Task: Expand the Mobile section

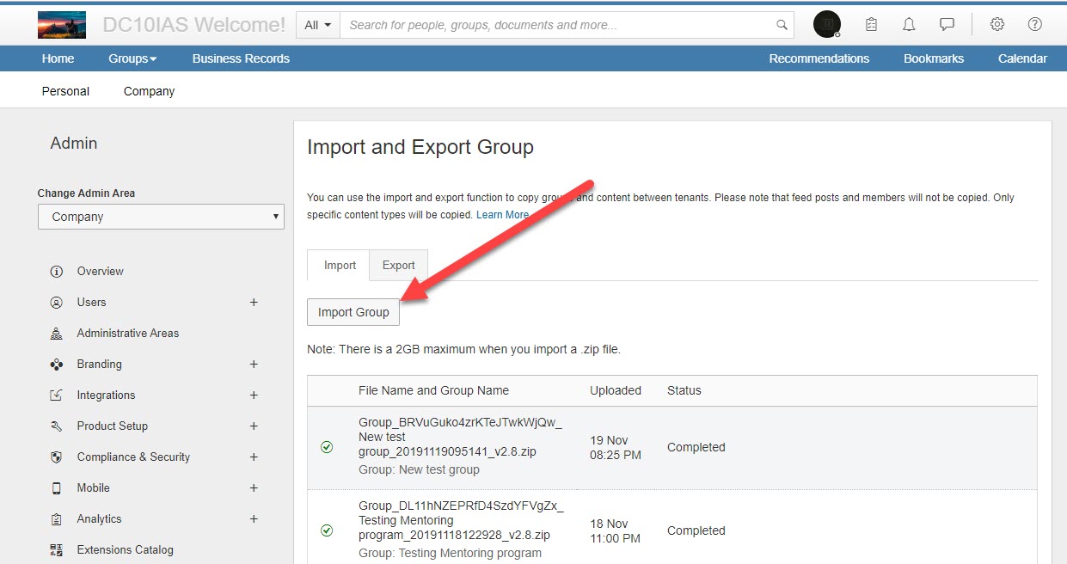Action: pos(254,488)
